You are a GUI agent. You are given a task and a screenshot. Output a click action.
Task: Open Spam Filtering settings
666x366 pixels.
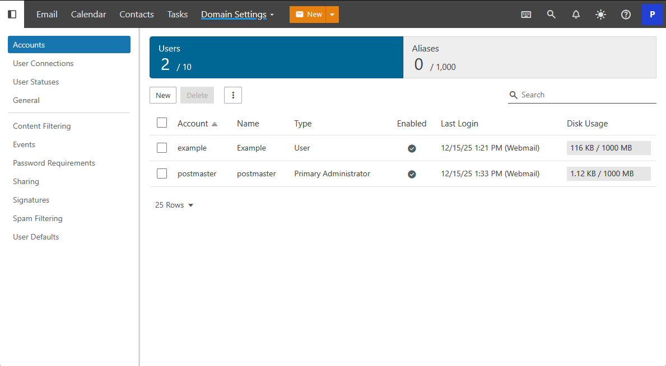tap(38, 218)
